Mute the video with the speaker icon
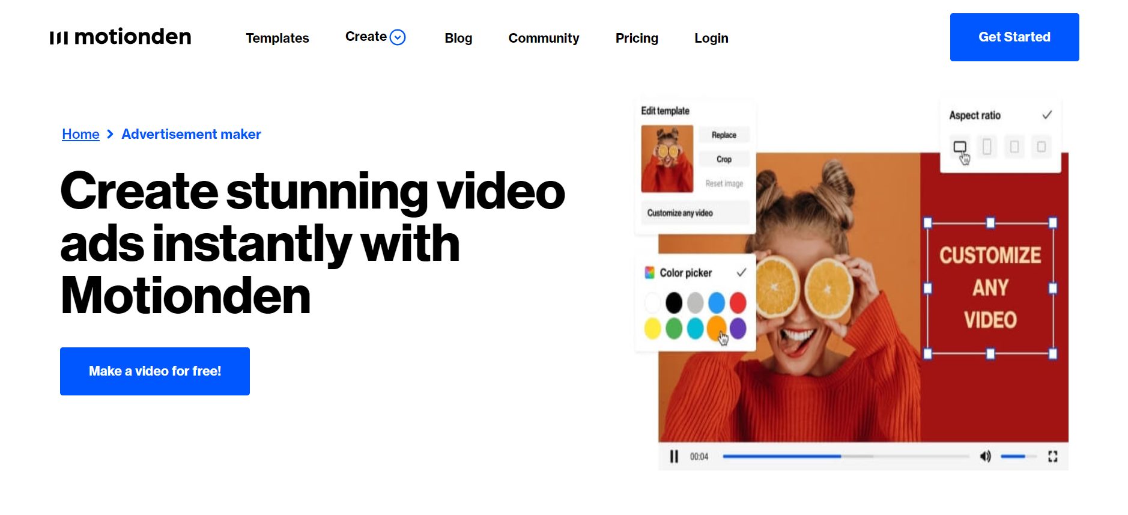Image resolution: width=1128 pixels, height=515 pixels. [x=986, y=456]
